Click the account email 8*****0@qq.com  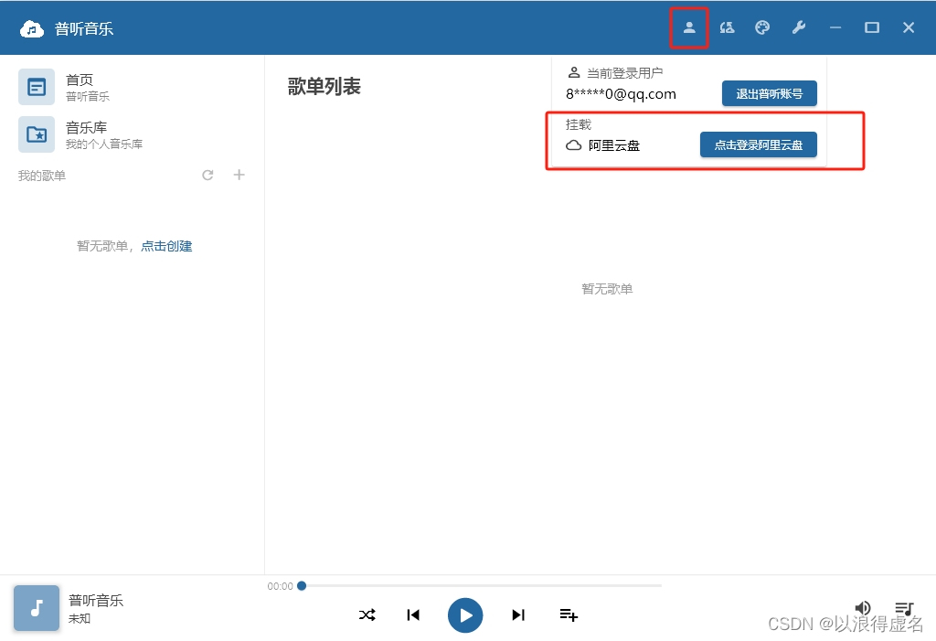pyautogui.click(x=621, y=94)
